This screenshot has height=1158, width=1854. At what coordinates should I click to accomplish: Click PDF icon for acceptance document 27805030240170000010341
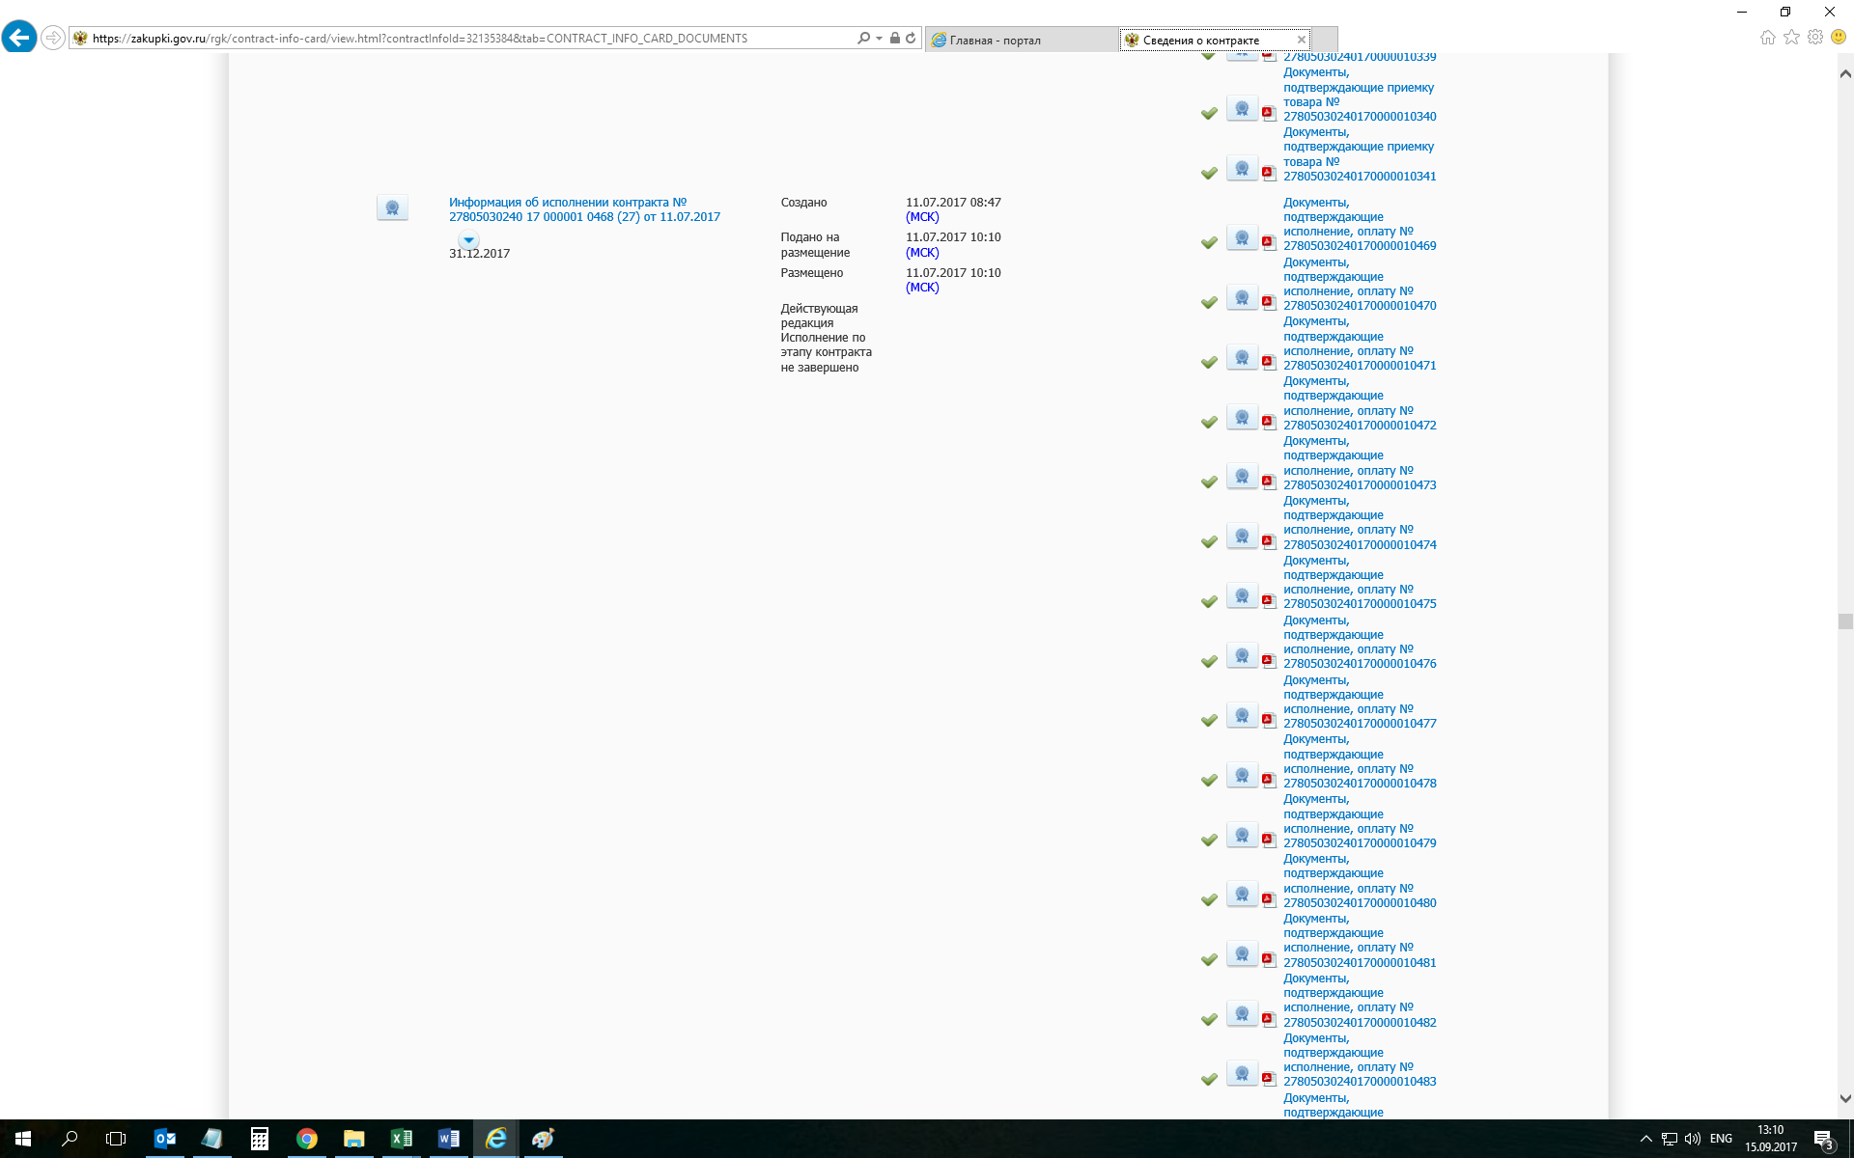pos(1269,173)
